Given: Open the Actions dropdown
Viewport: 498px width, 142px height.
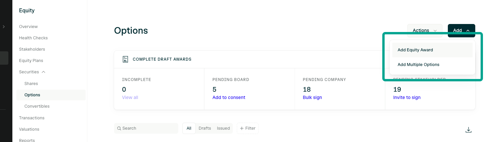Looking at the screenshot, I should [425, 30].
